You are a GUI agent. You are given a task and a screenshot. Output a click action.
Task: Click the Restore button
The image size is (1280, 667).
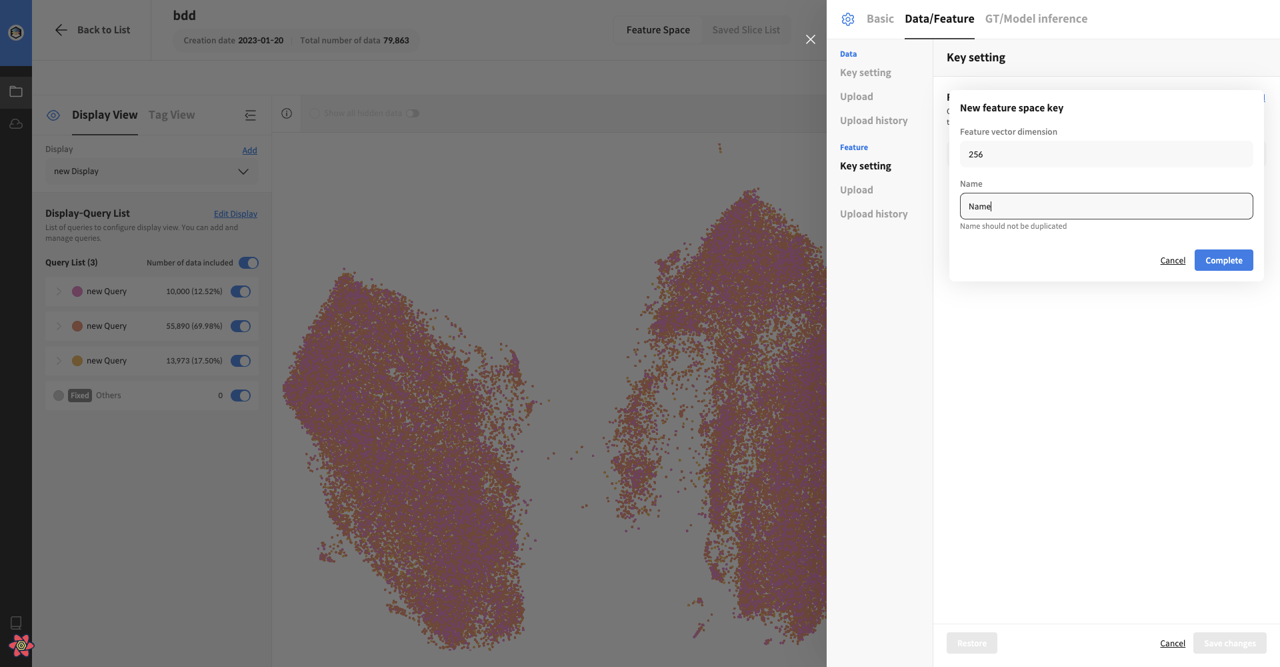click(x=971, y=643)
